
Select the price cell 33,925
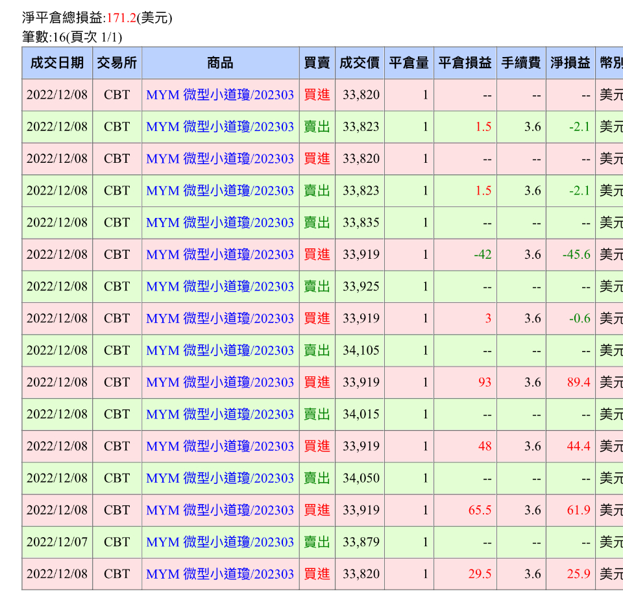pos(361,286)
